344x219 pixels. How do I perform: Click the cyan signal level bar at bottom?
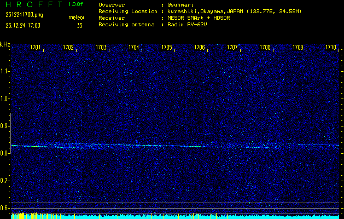175,217
